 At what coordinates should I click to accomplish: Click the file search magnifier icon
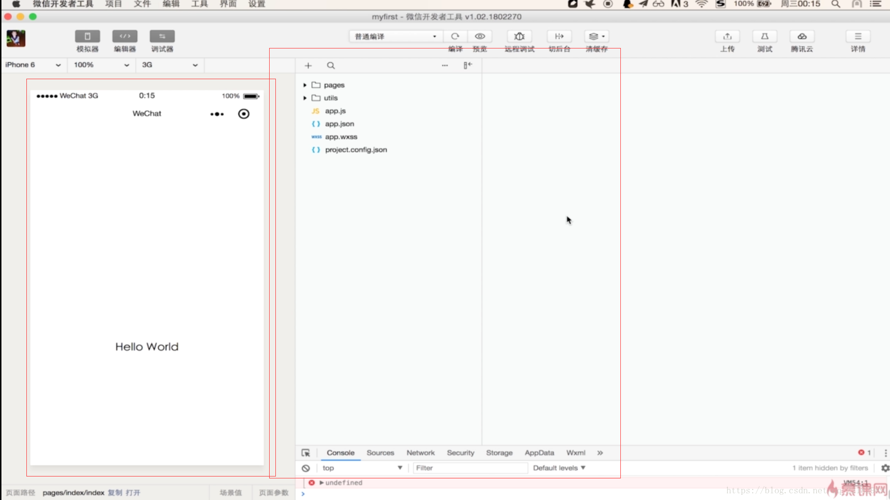tap(331, 66)
